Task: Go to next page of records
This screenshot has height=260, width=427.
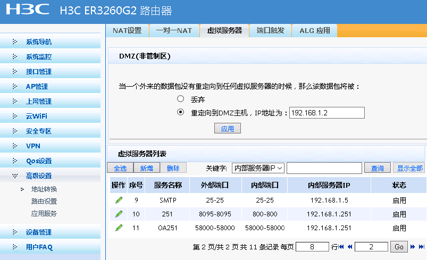Action: (414, 247)
